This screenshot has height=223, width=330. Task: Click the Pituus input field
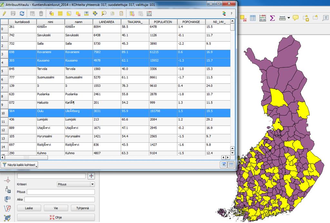61,192
